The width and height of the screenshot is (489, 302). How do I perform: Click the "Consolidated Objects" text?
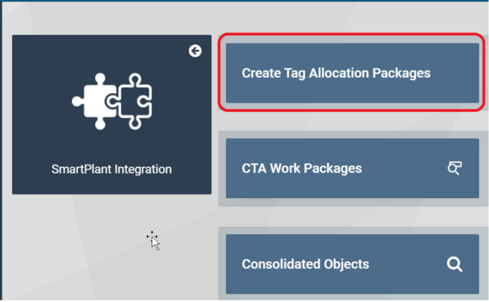tap(306, 264)
